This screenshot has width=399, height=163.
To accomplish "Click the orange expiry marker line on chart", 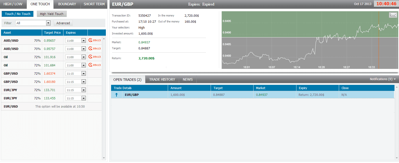I will 378,50.
